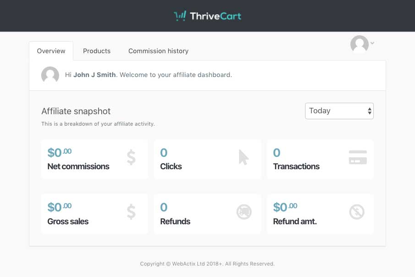The image size is (415, 277).
Task: Click the profile avatar in the top right
Action: tap(360, 44)
